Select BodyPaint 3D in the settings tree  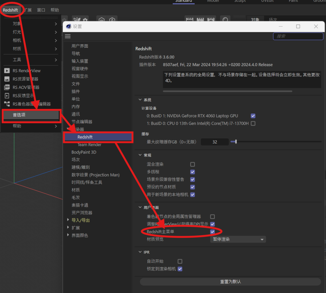tap(84, 152)
